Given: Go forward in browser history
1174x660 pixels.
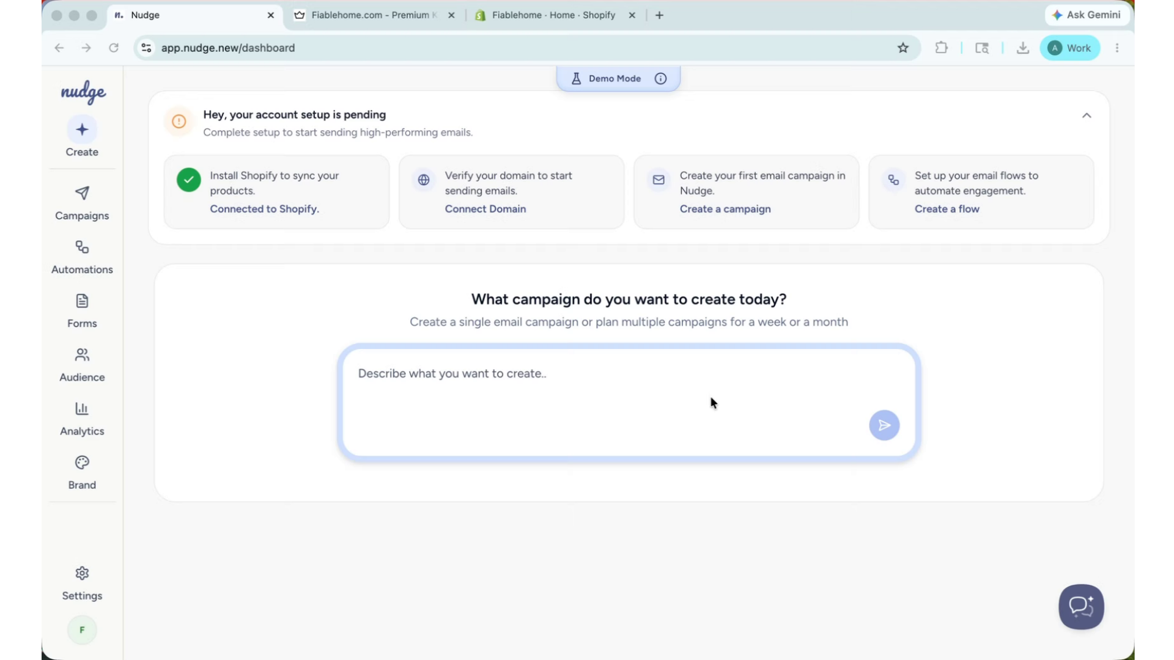Looking at the screenshot, I should coord(86,48).
